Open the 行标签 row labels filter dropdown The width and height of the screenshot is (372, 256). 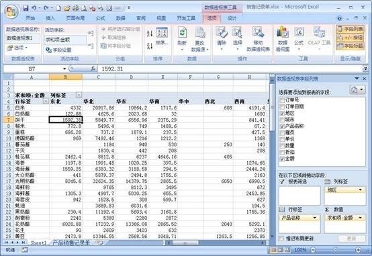46,101
